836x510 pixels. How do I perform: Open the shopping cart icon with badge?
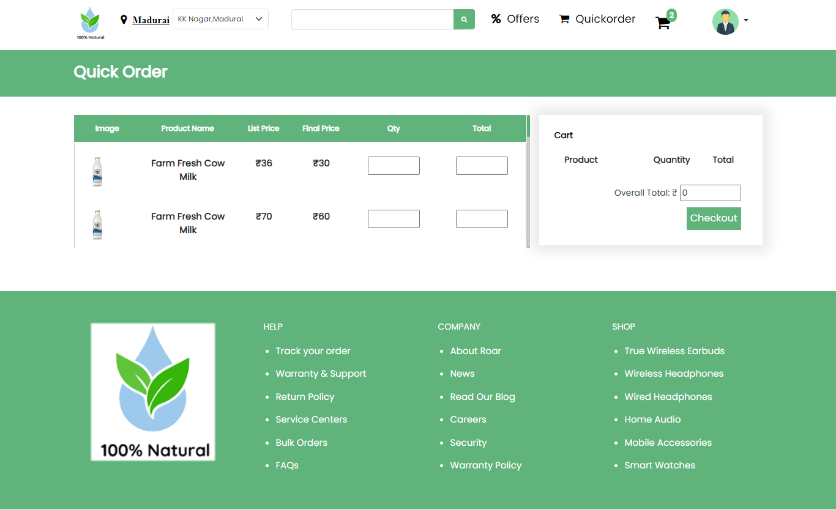tap(663, 23)
